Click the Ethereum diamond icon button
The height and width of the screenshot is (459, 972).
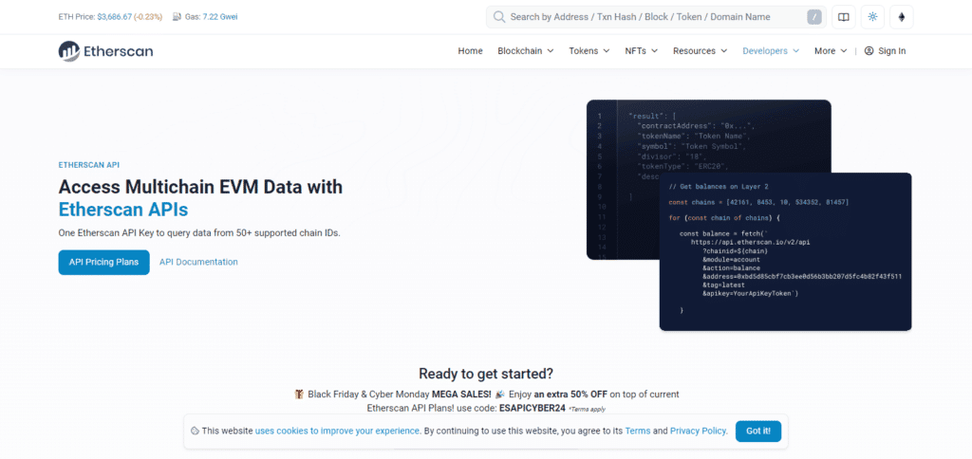coord(902,17)
